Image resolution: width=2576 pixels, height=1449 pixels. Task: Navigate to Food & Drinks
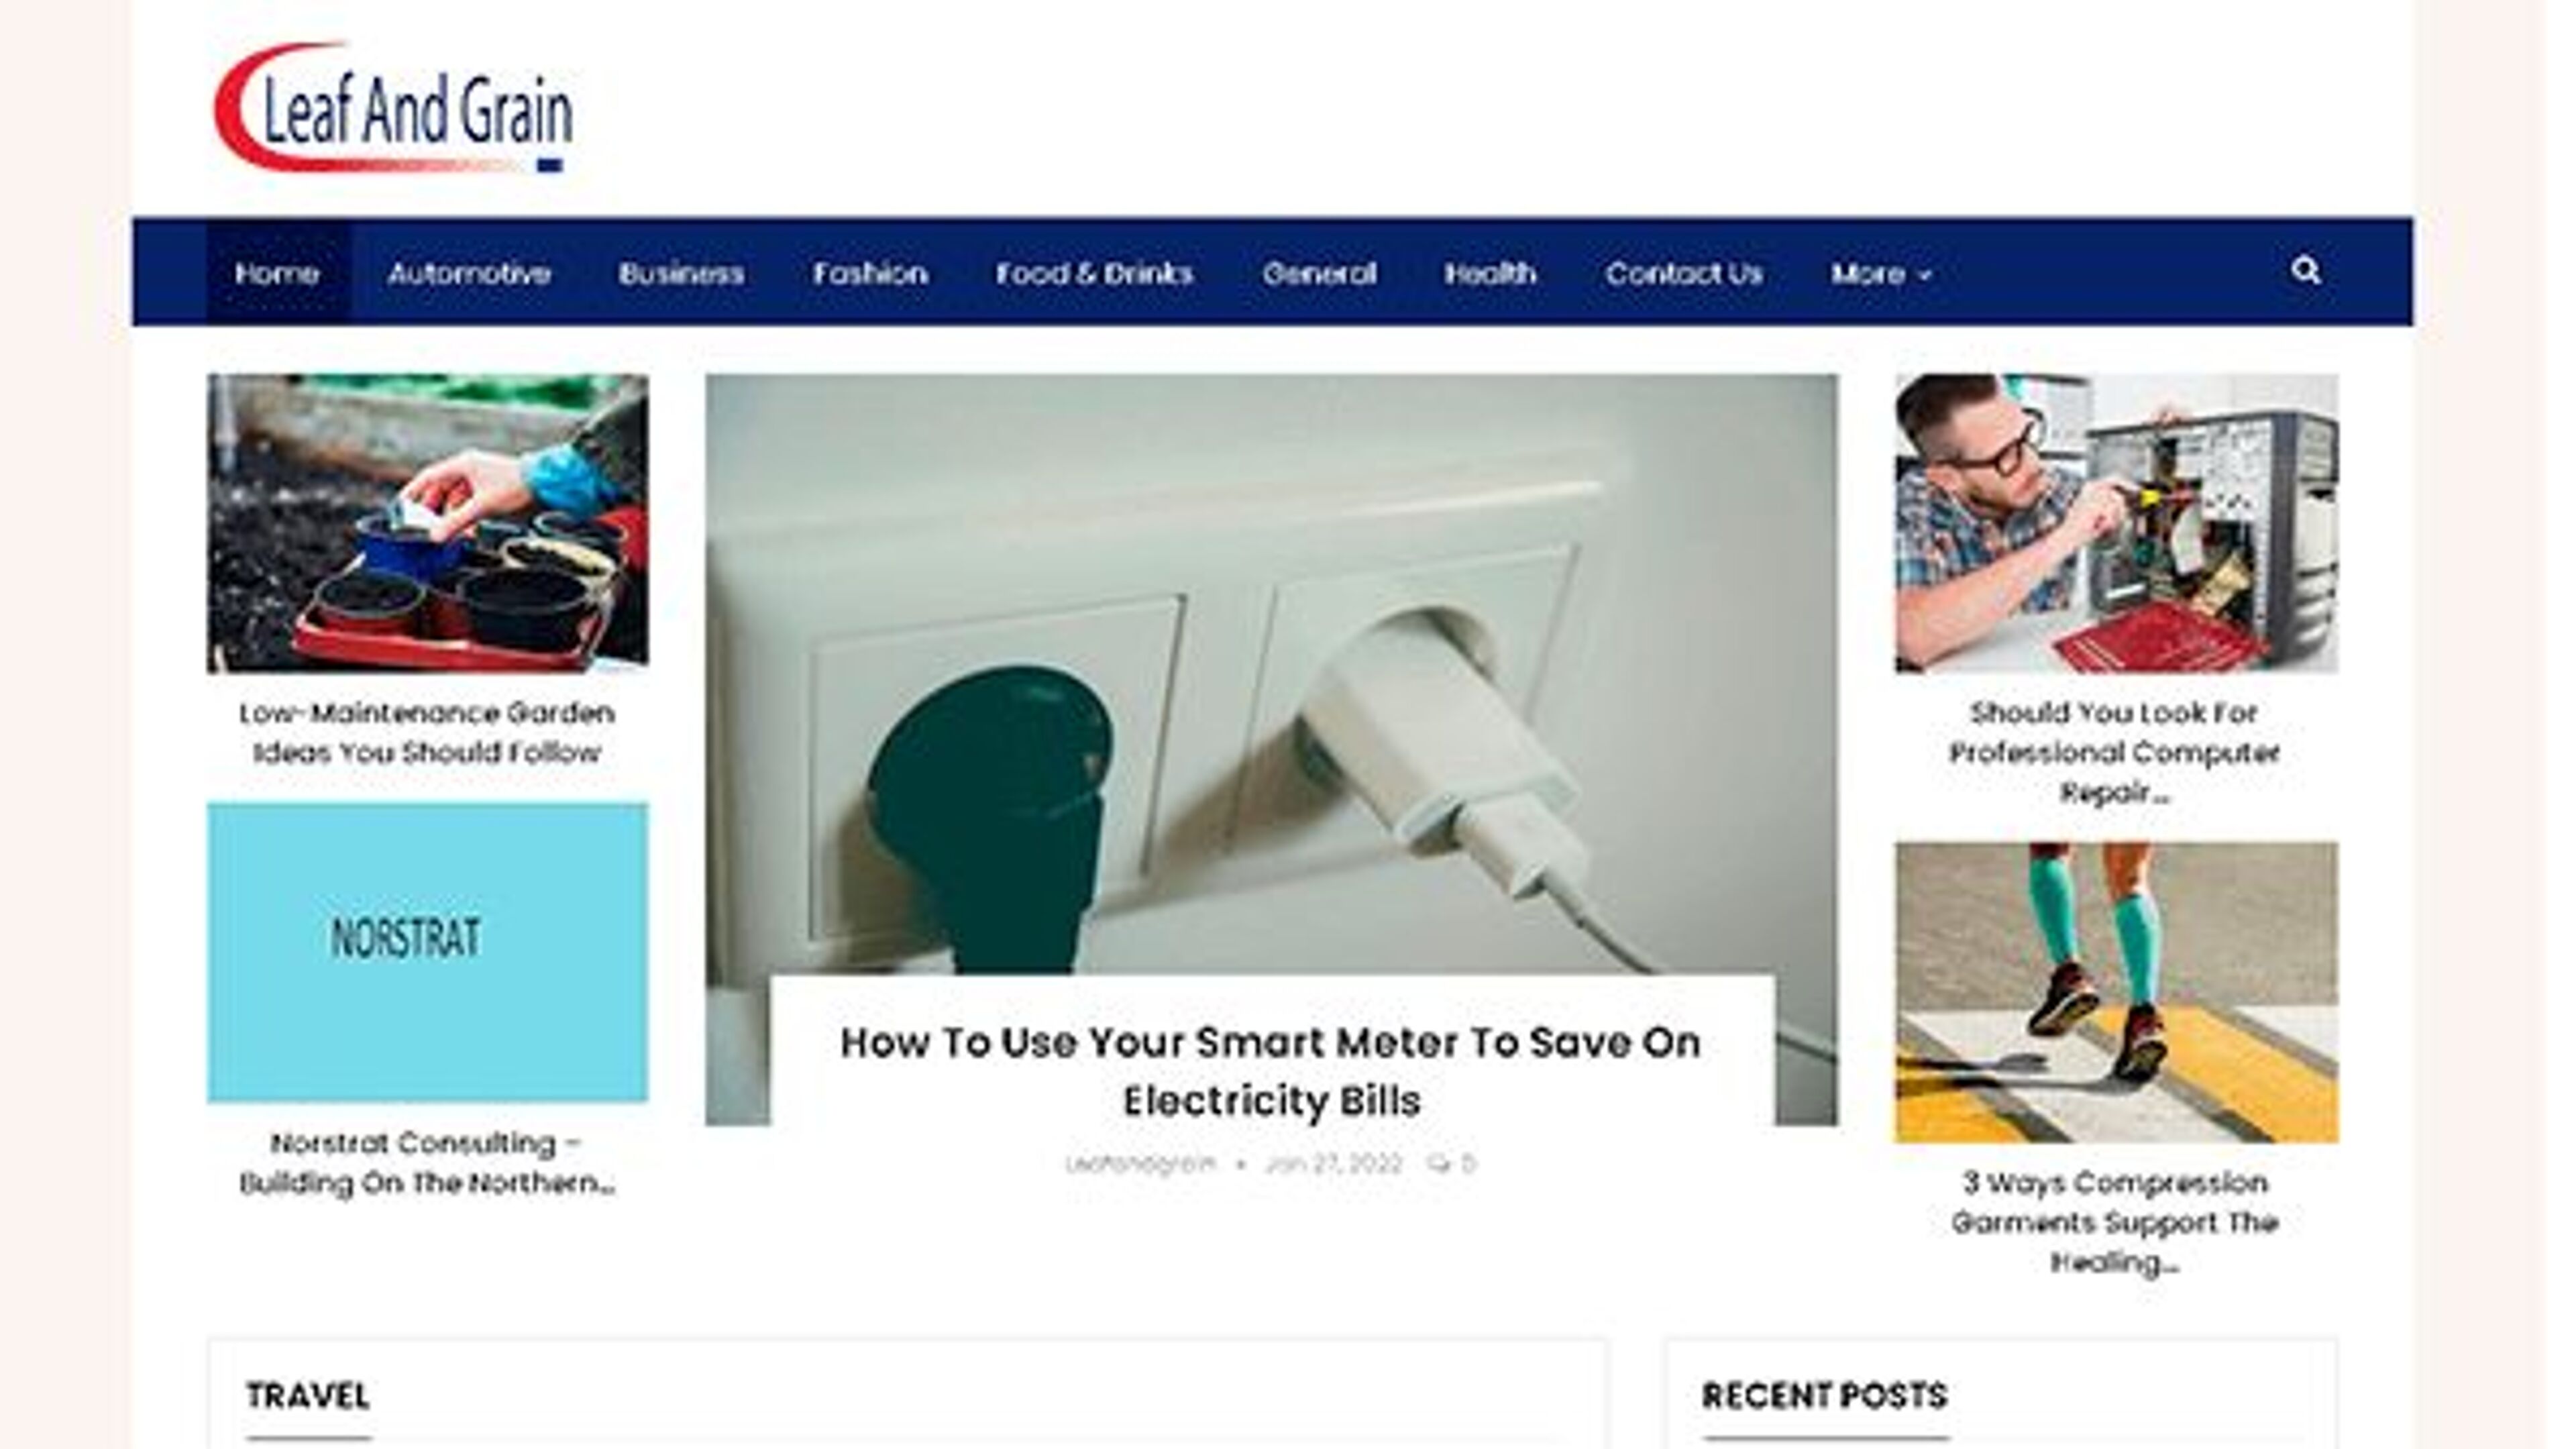[1094, 274]
